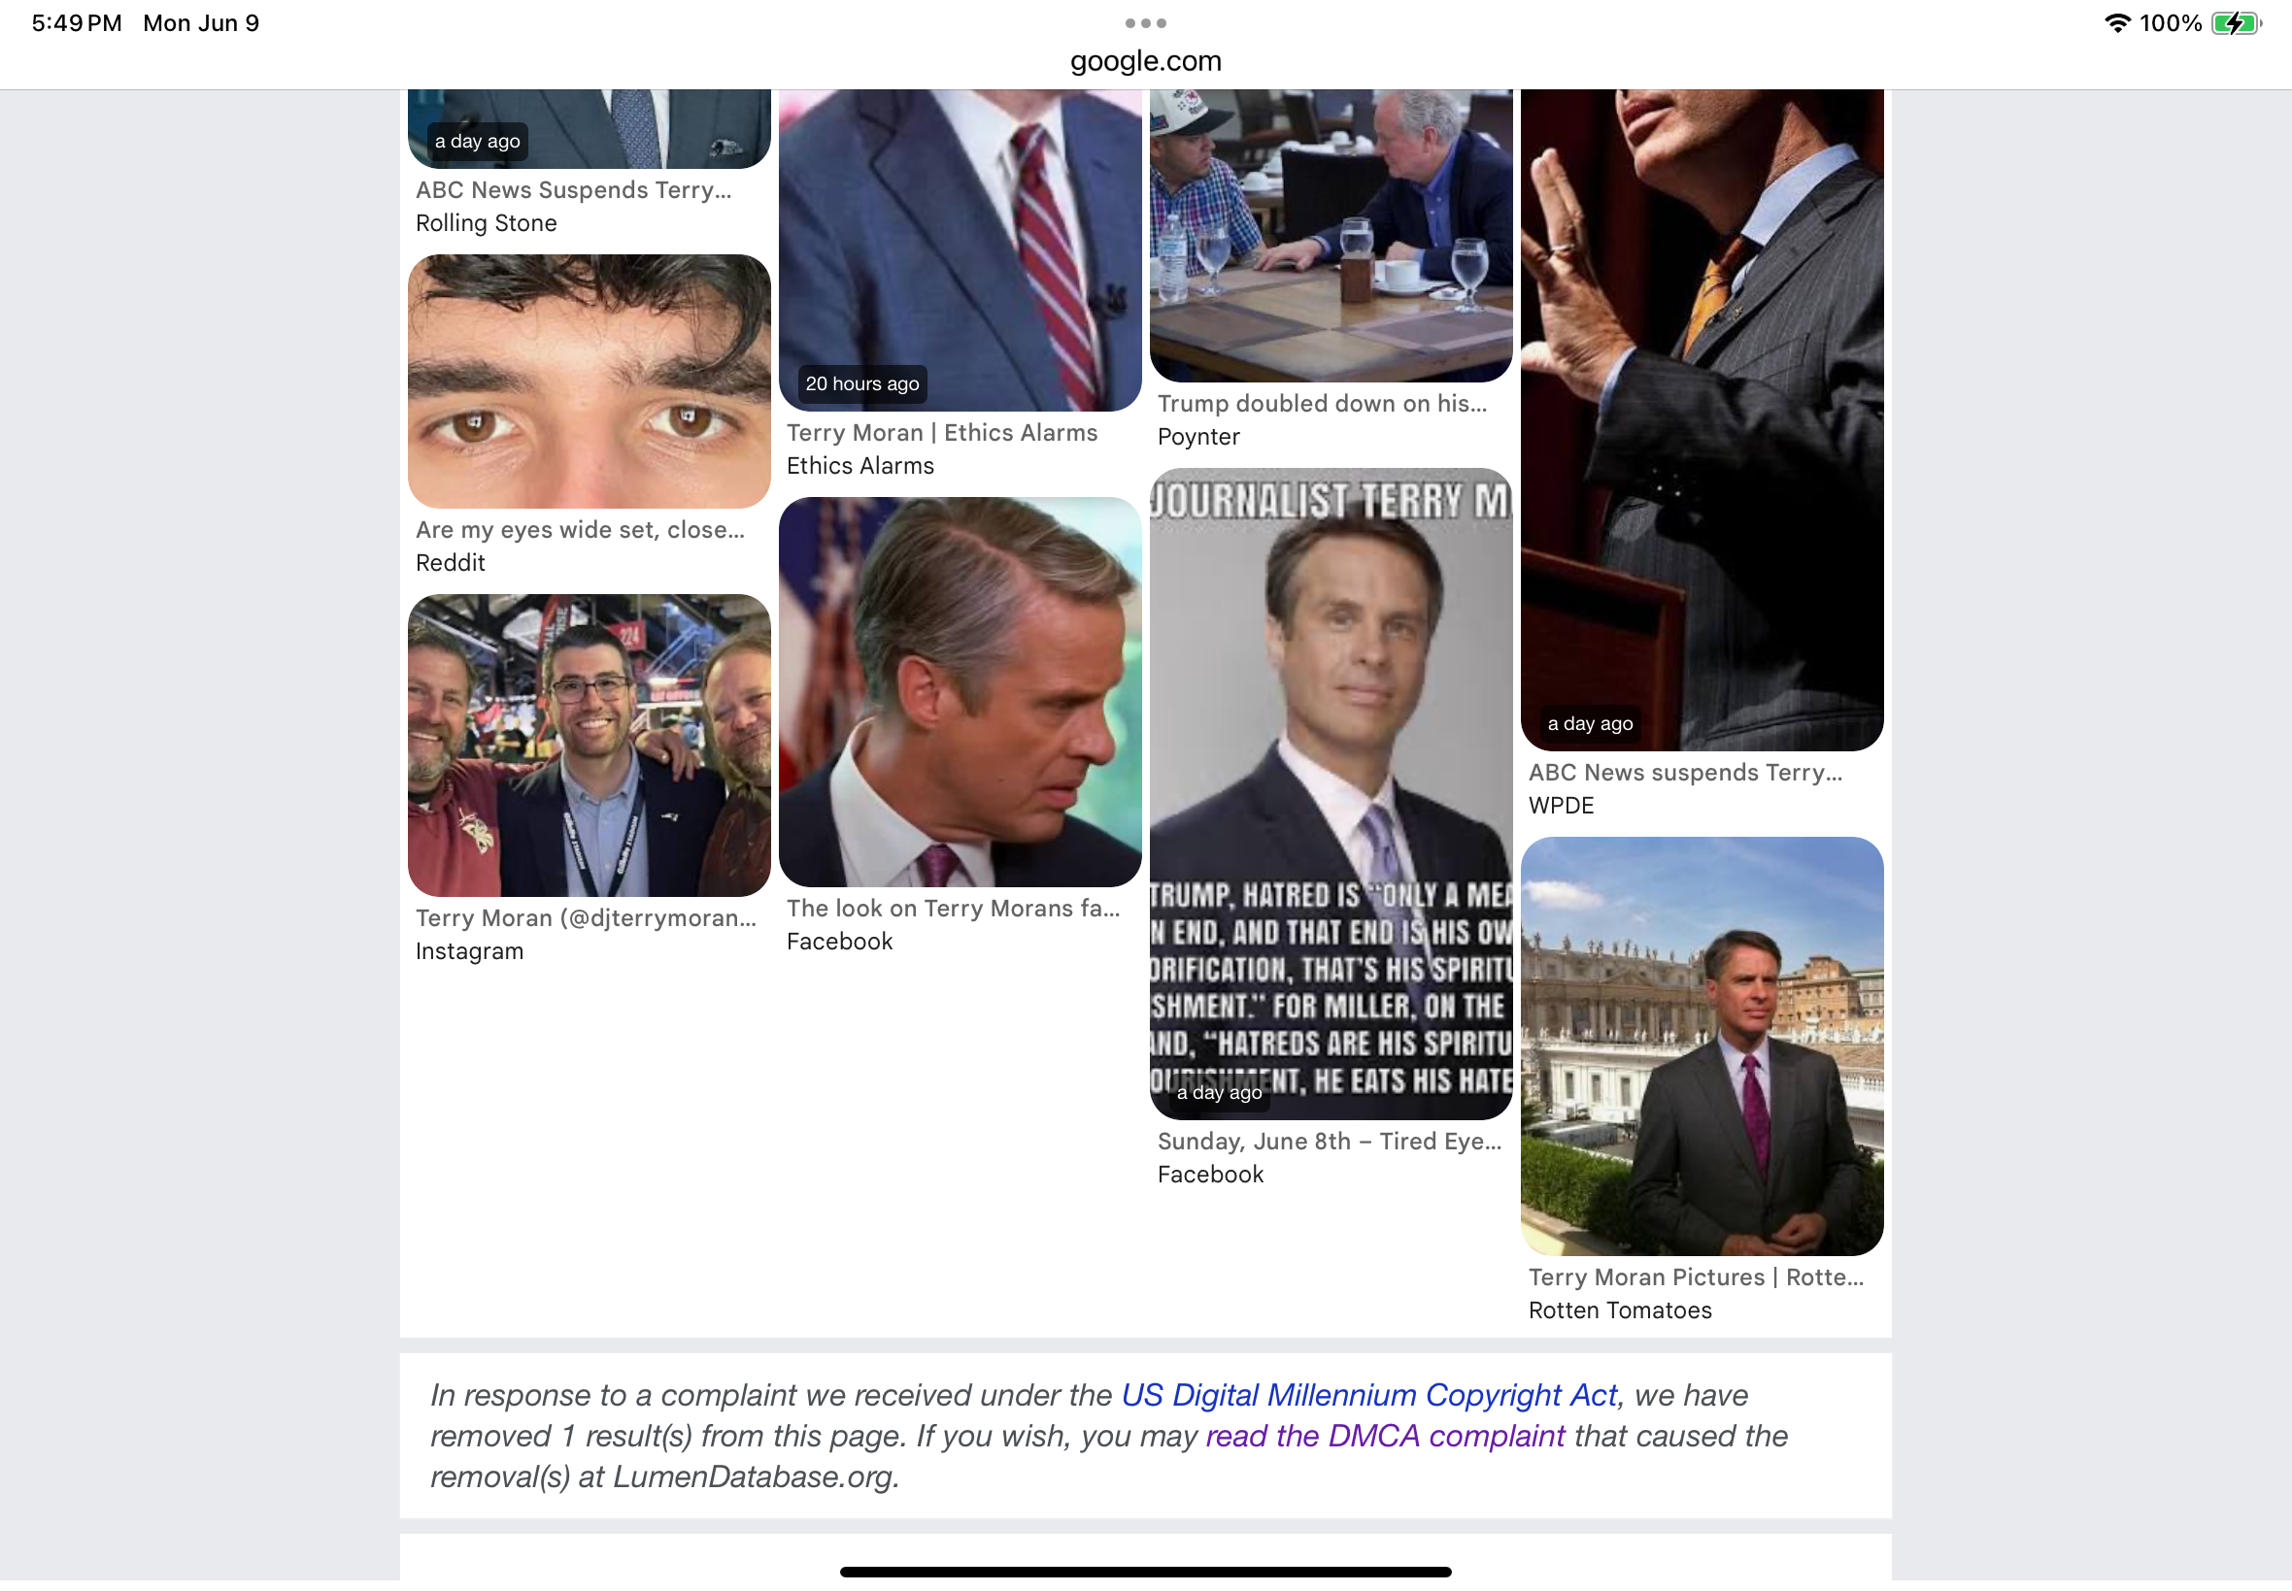Open the Ethics Alarms suit and tie thumbnail
Screen dimensions: 2292x1592
[x=960, y=249]
